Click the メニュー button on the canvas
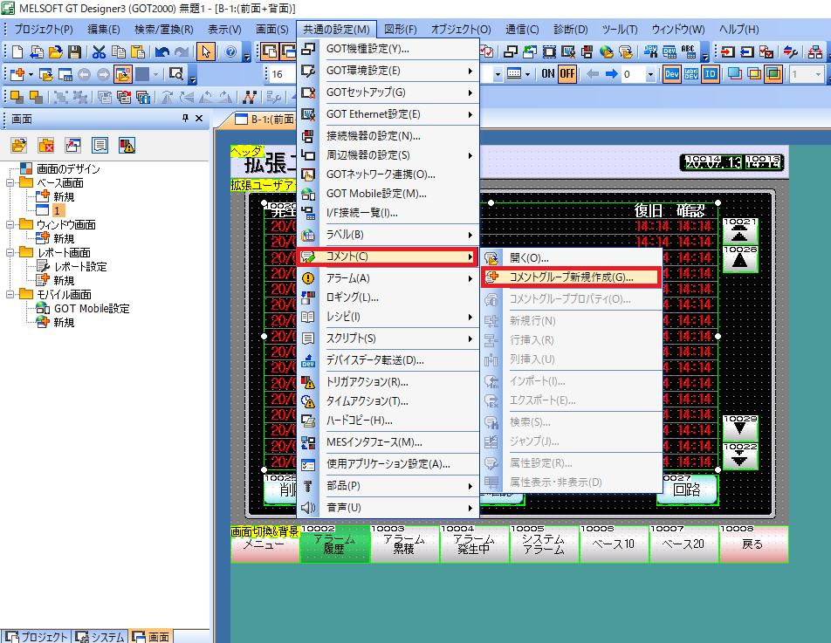The width and height of the screenshot is (831, 643). [264, 544]
